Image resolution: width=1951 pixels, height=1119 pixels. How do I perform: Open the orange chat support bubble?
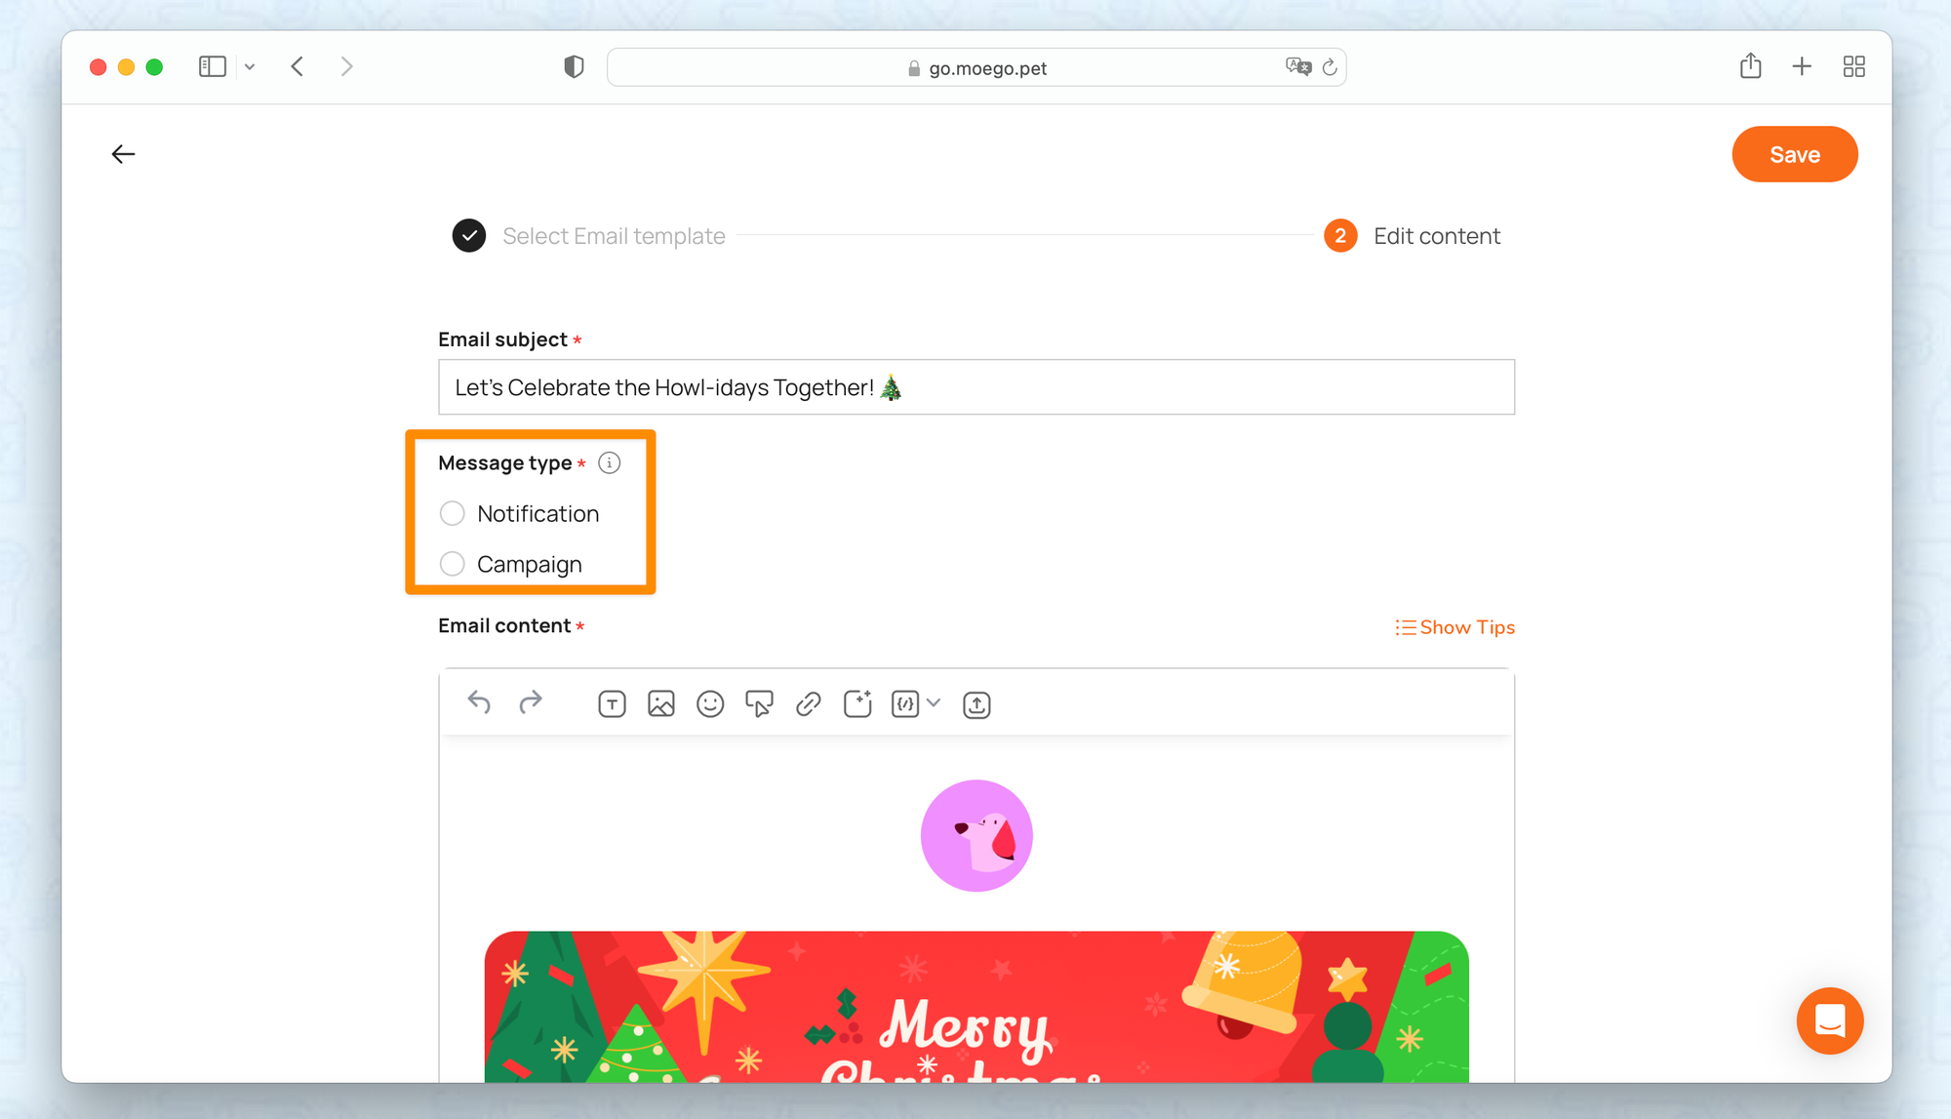[x=1829, y=1021]
